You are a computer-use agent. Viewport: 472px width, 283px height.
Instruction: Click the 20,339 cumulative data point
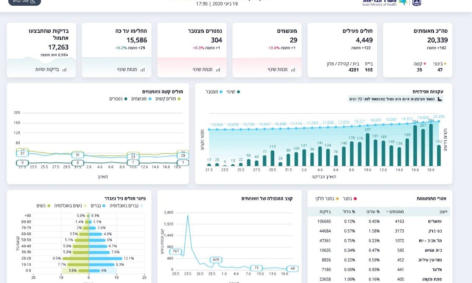[439, 121]
